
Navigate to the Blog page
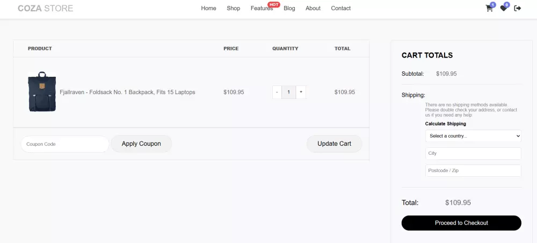(x=289, y=8)
